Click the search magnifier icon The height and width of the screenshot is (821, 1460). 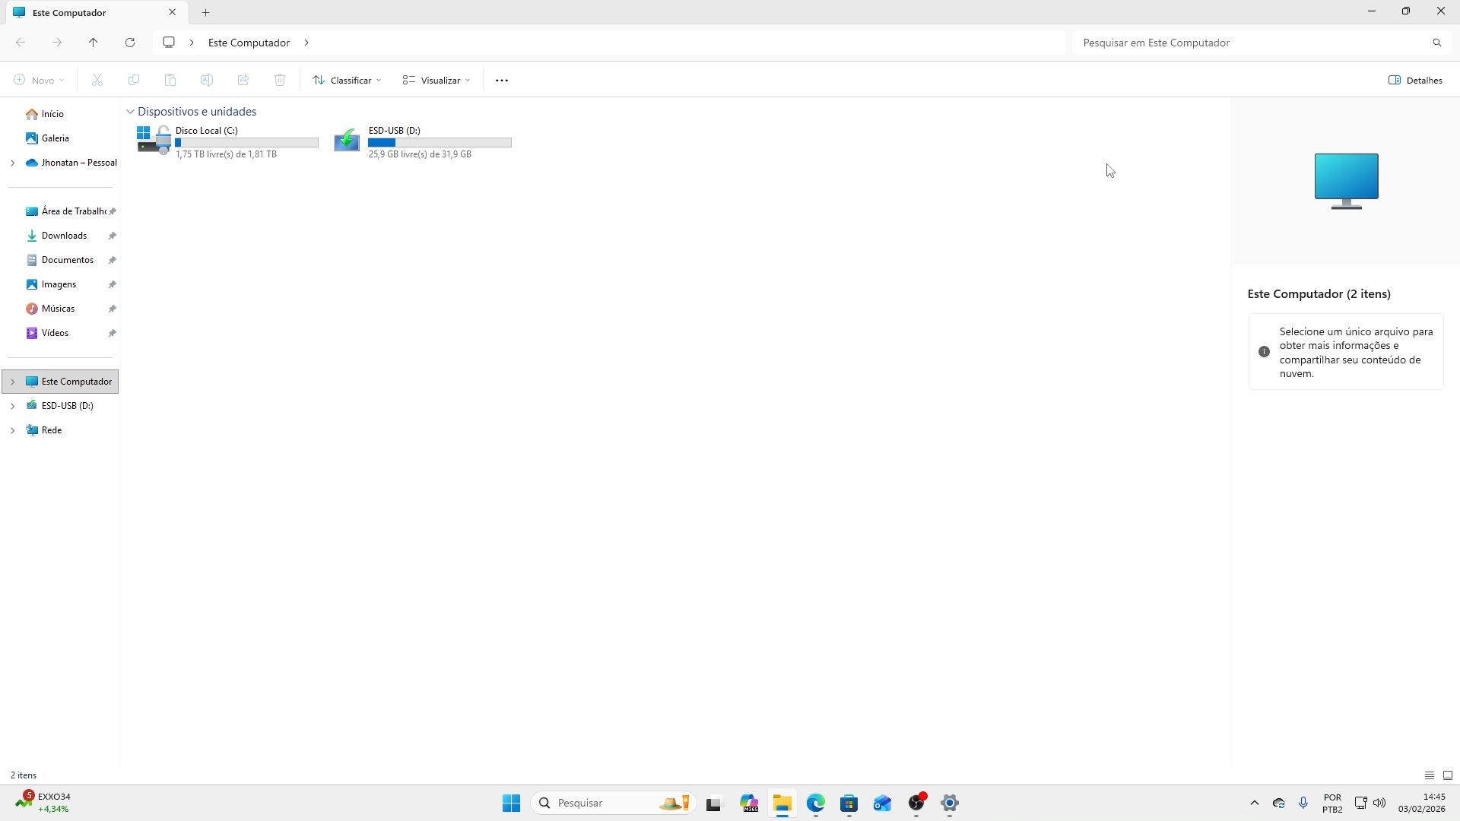[x=1436, y=43]
